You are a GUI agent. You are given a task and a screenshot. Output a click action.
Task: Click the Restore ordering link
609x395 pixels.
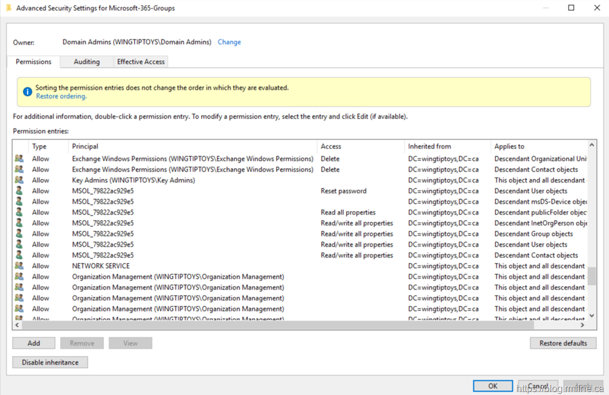pos(61,96)
